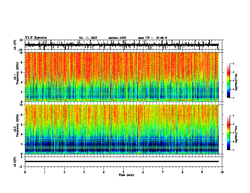The height and width of the screenshot is (193, 250).
Task: Click the ch.2 "Frequency (kHz)" axis label
Action: (x=17, y=126)
